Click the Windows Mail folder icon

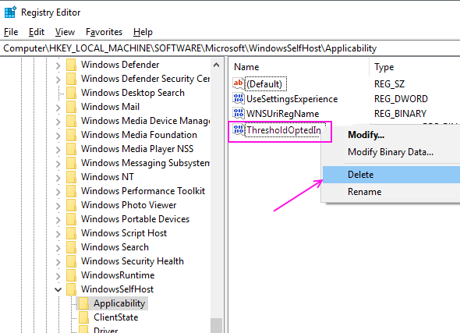tap(71, 107)
